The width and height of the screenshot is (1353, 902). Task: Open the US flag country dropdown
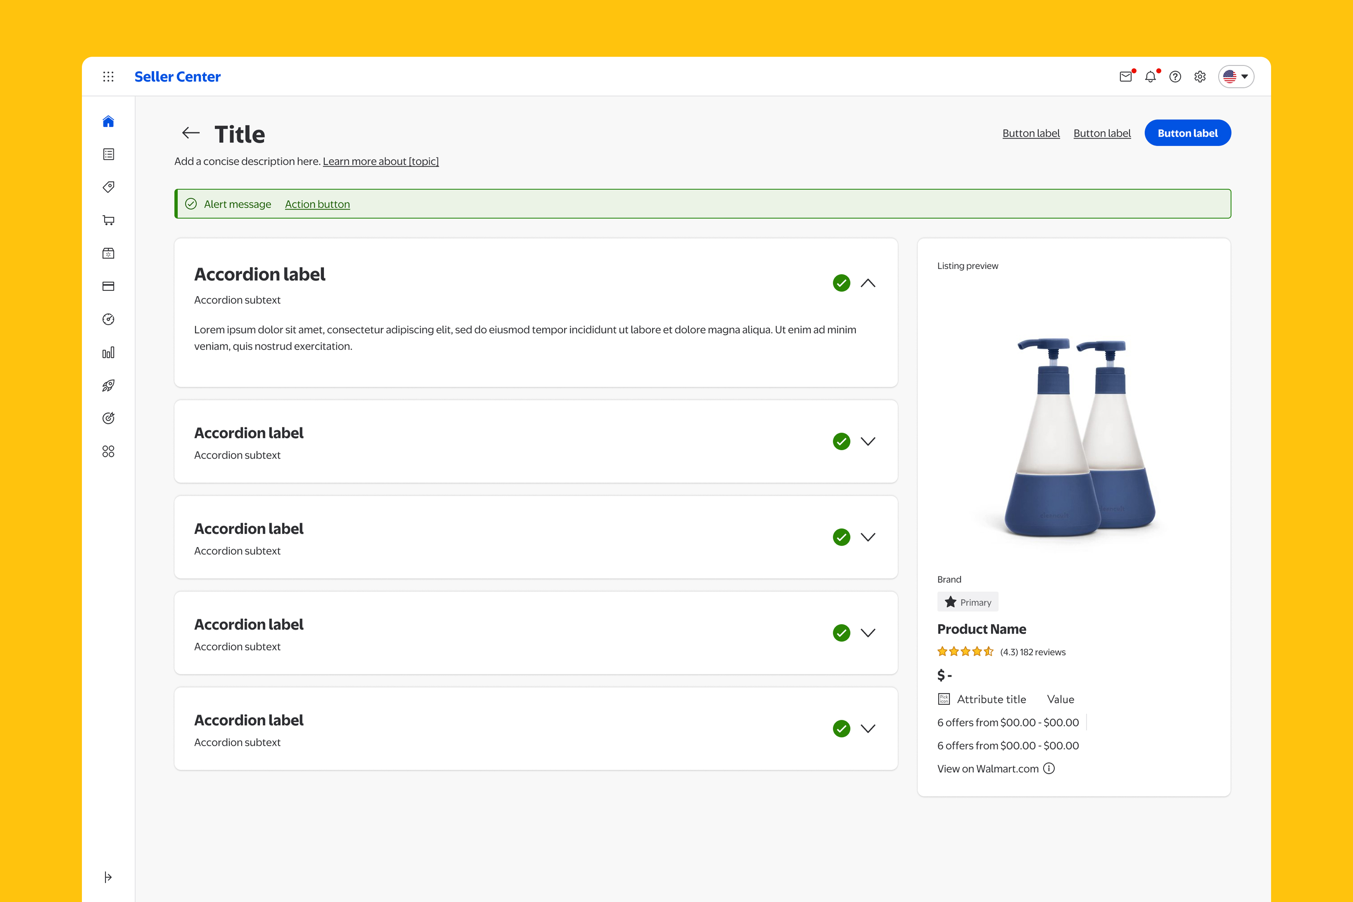click(1236, 77)
